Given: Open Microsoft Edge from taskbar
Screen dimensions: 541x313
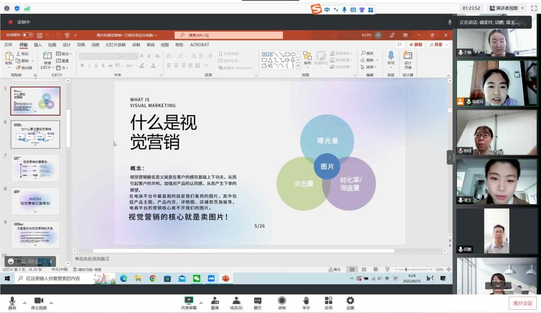Looking at the screenshot, I should coord(124,278).
